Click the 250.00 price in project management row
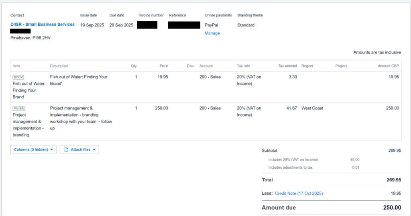This screenshot has width=411, height=216. tap(161, 108)
